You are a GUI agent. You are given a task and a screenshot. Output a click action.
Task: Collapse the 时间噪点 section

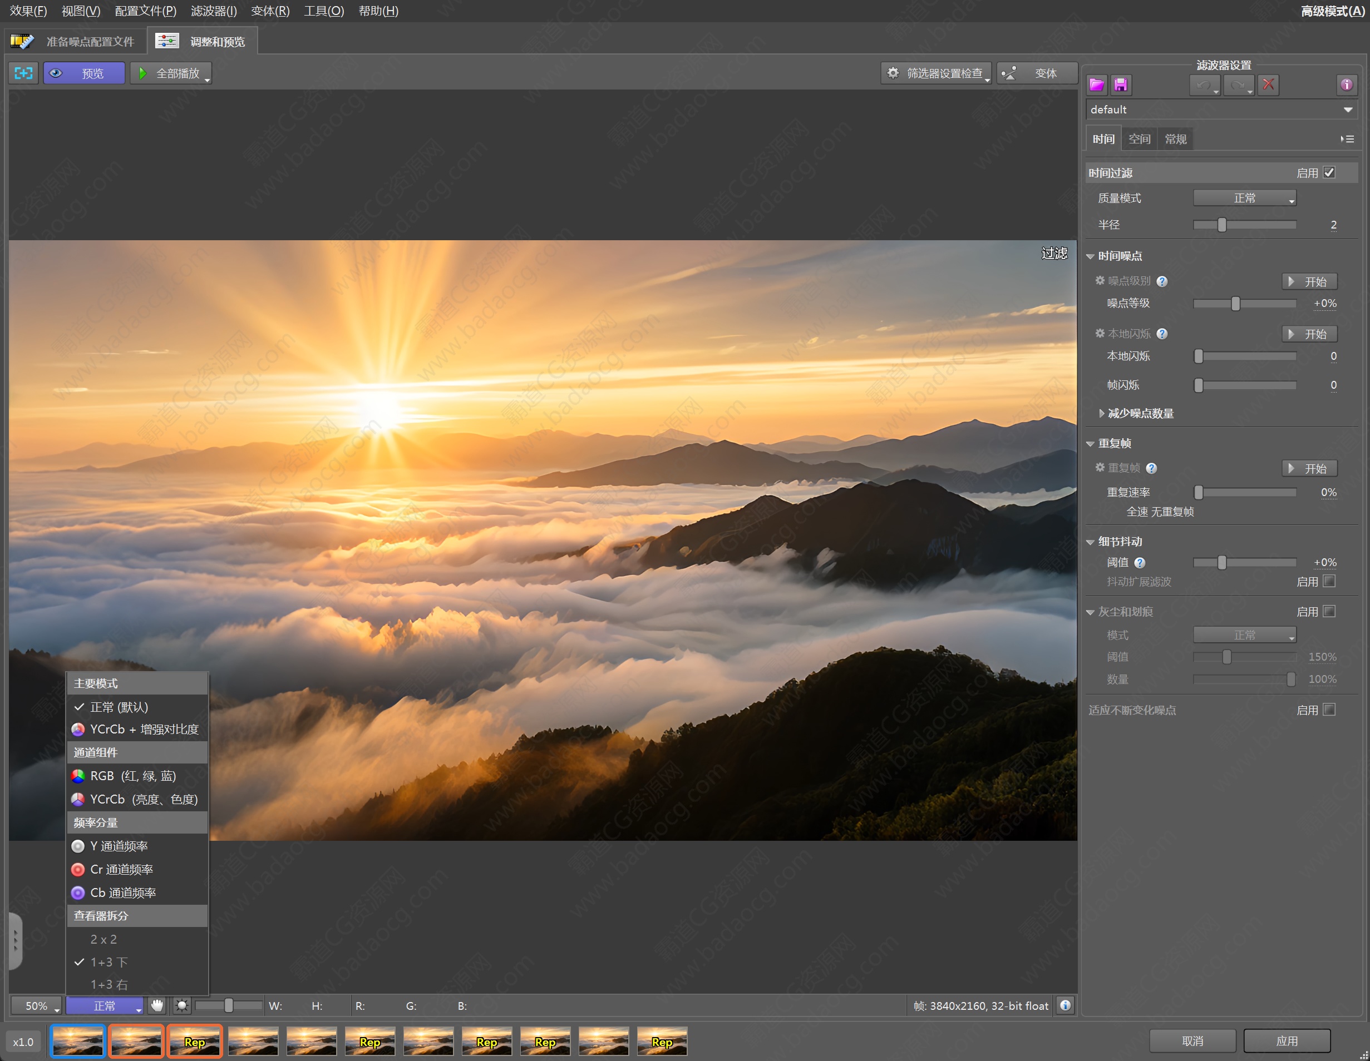point(1090,256)
